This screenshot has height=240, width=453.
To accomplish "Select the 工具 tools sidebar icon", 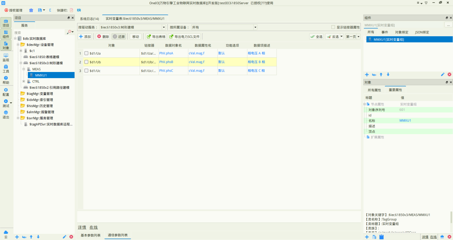I will (6, 69).
